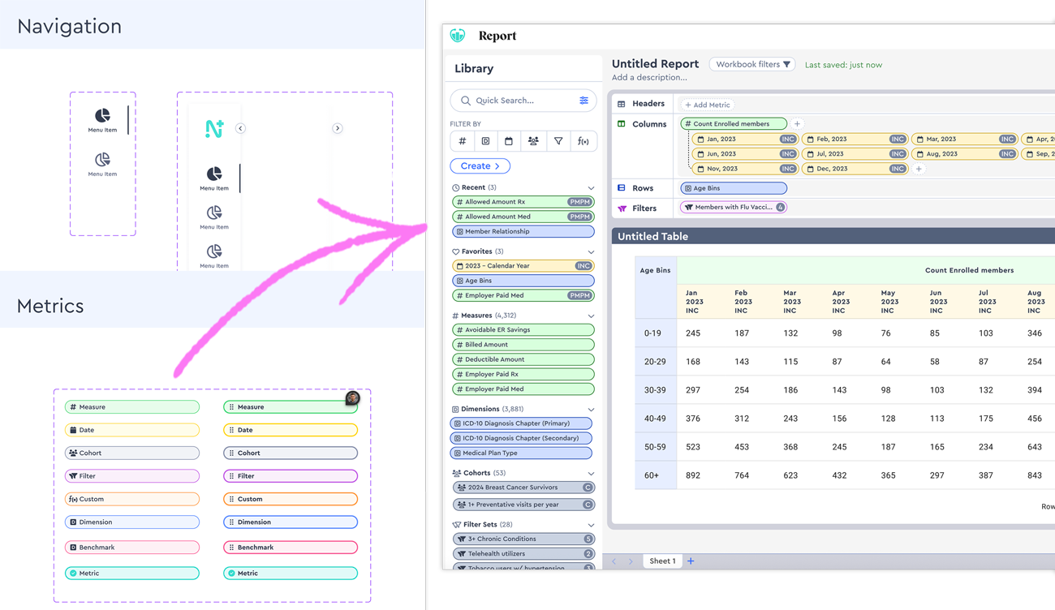Select Avoidable ER Savings measure
Viewport: 1055px width, 610px height.
(523, 330)
